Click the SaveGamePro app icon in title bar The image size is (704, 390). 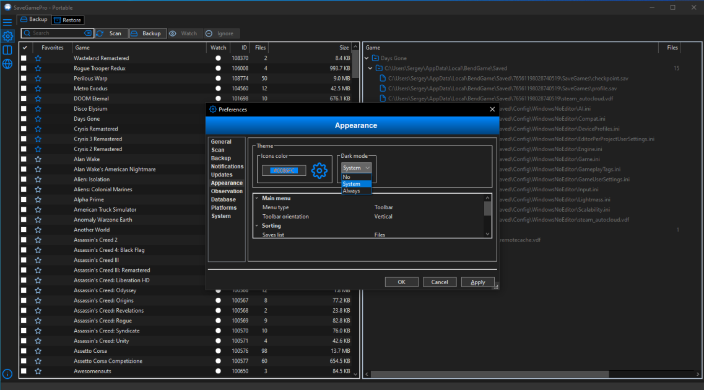click(x=7, y=7)
